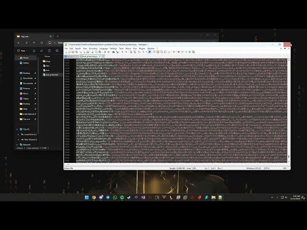The image size is (307, 230).
Task: Click the Zoom Out icon in Notepad++ toolbar
Action: 126,52
